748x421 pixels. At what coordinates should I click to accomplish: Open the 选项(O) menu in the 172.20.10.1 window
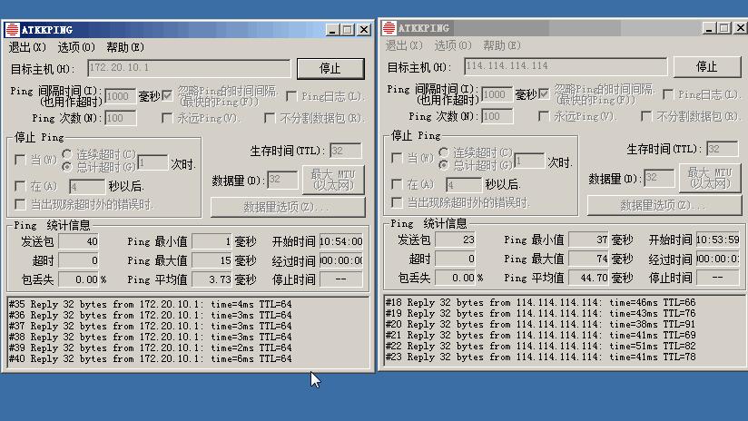click(76, 47)
